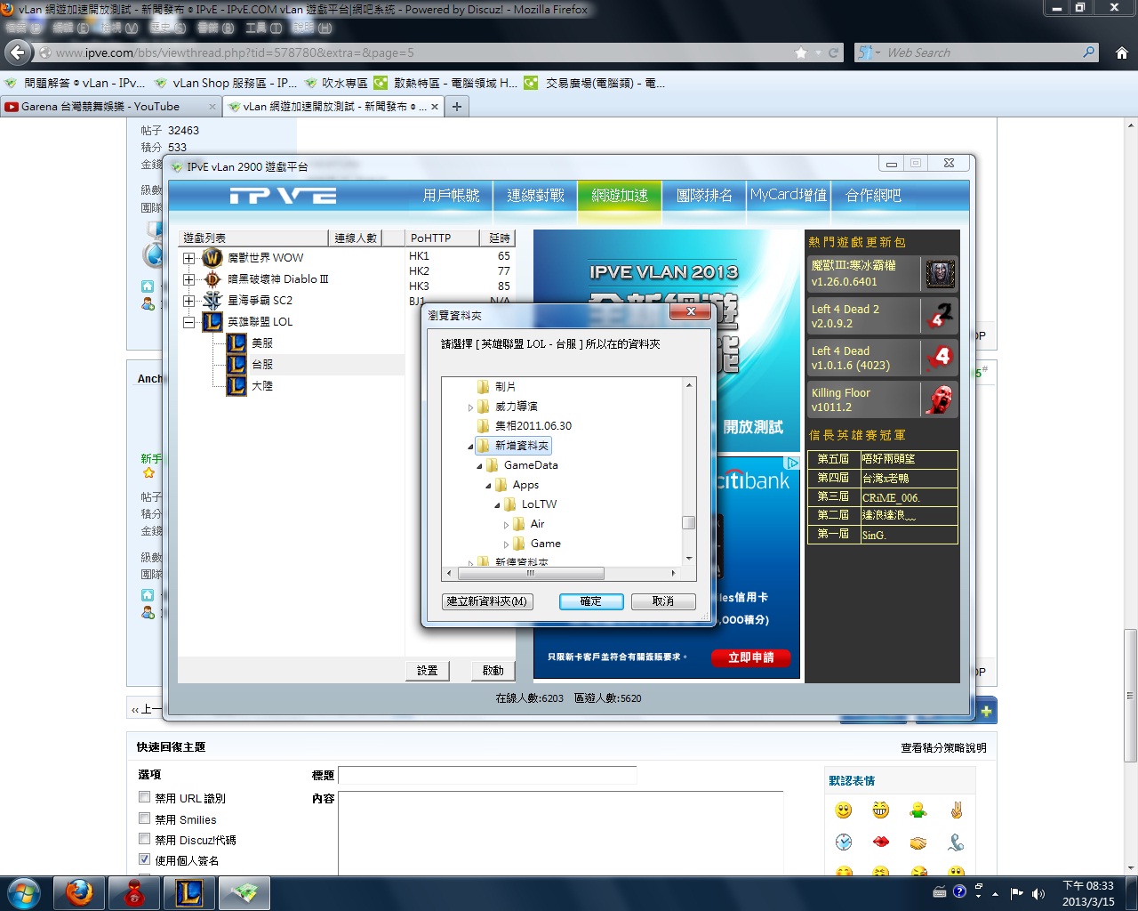This screenshot has height=911, width=1138.
Task: Click the Firefox home icon
Action: coord(1122,52)
